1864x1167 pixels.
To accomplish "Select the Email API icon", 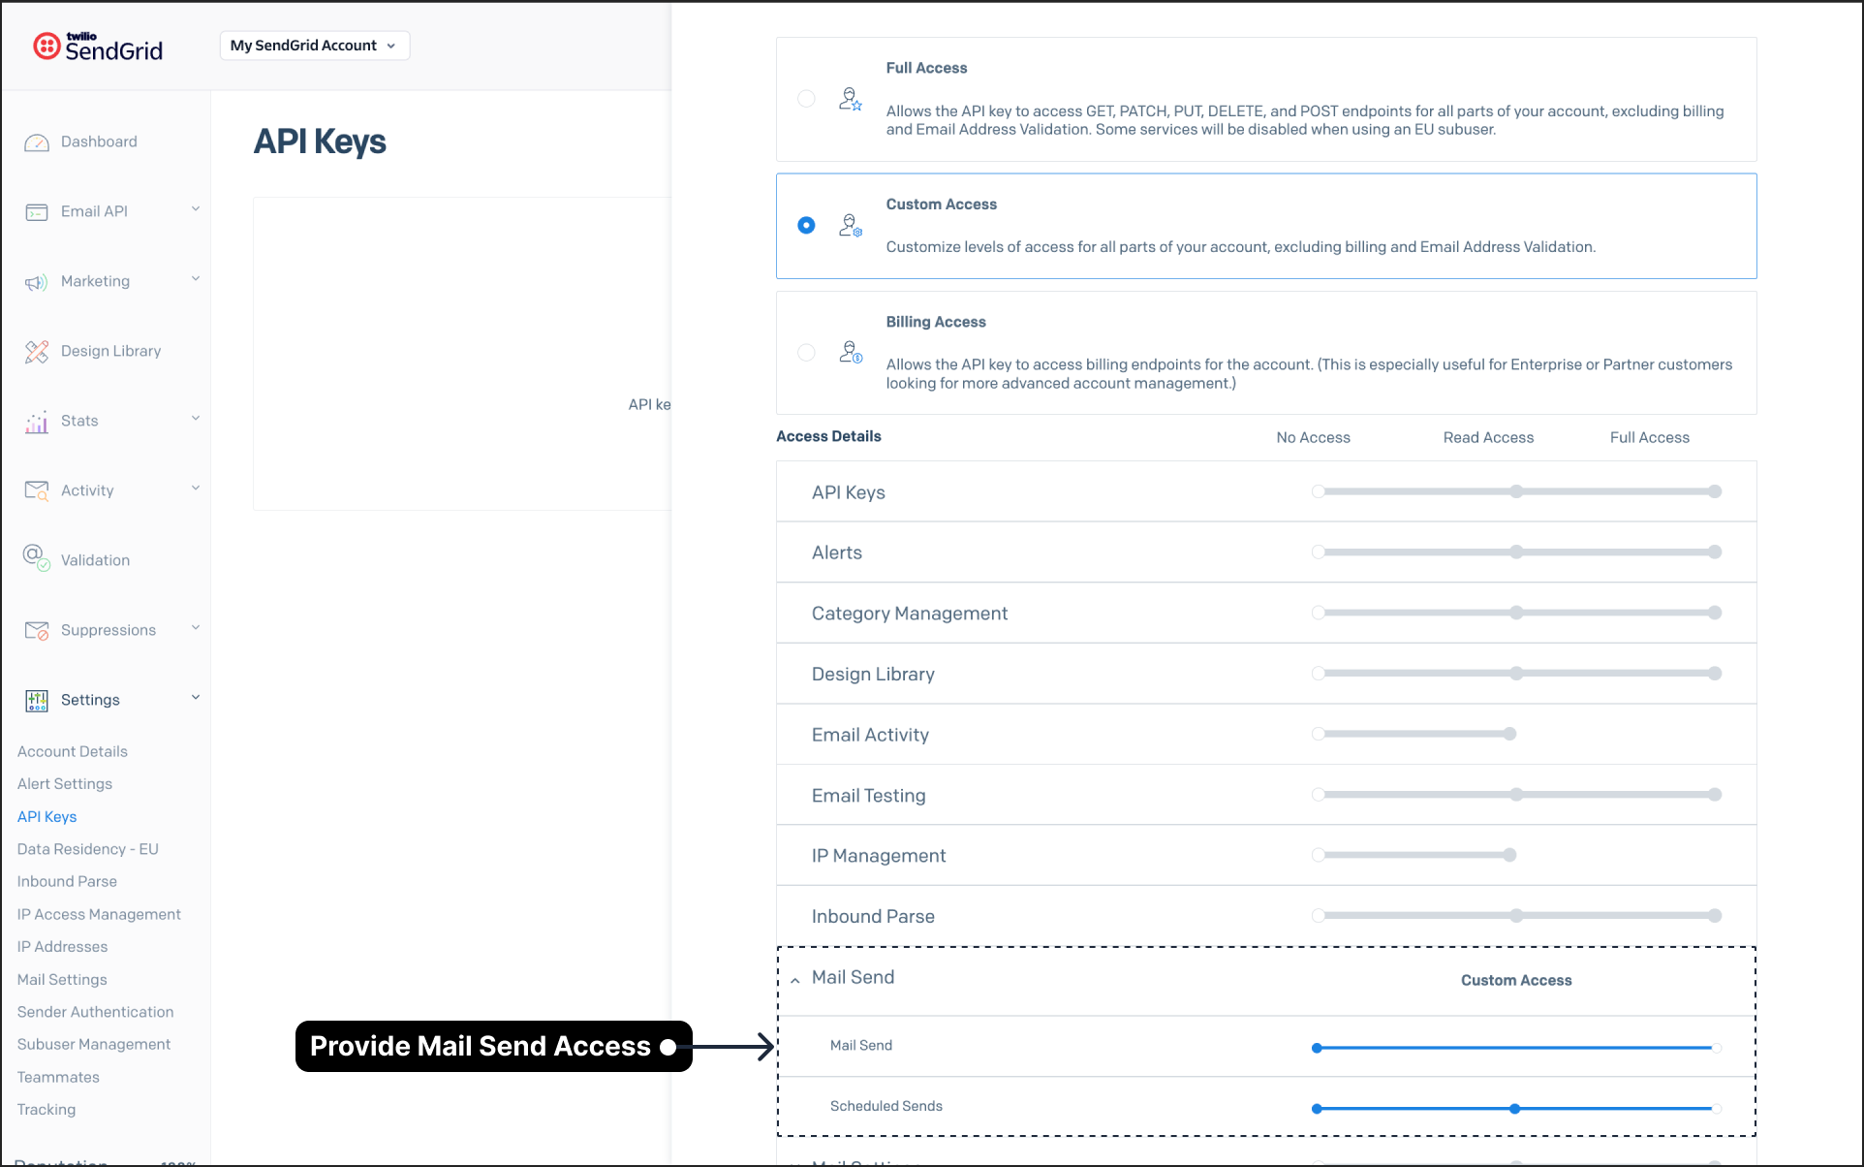I will pos(37,211).
